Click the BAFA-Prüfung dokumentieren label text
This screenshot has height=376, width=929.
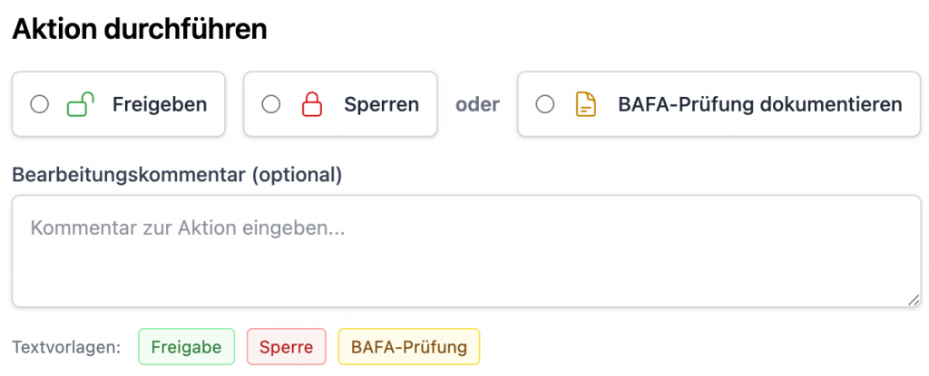pyautogui.click(x=759, y=105)
